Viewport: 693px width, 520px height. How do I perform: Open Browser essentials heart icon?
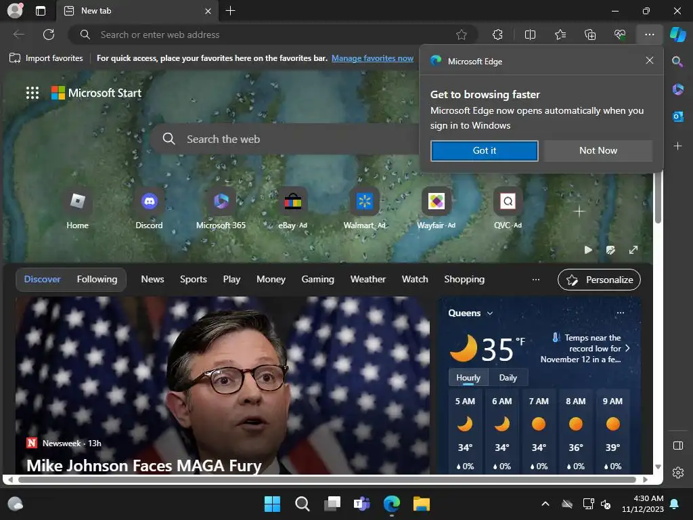tap(620, 35)
